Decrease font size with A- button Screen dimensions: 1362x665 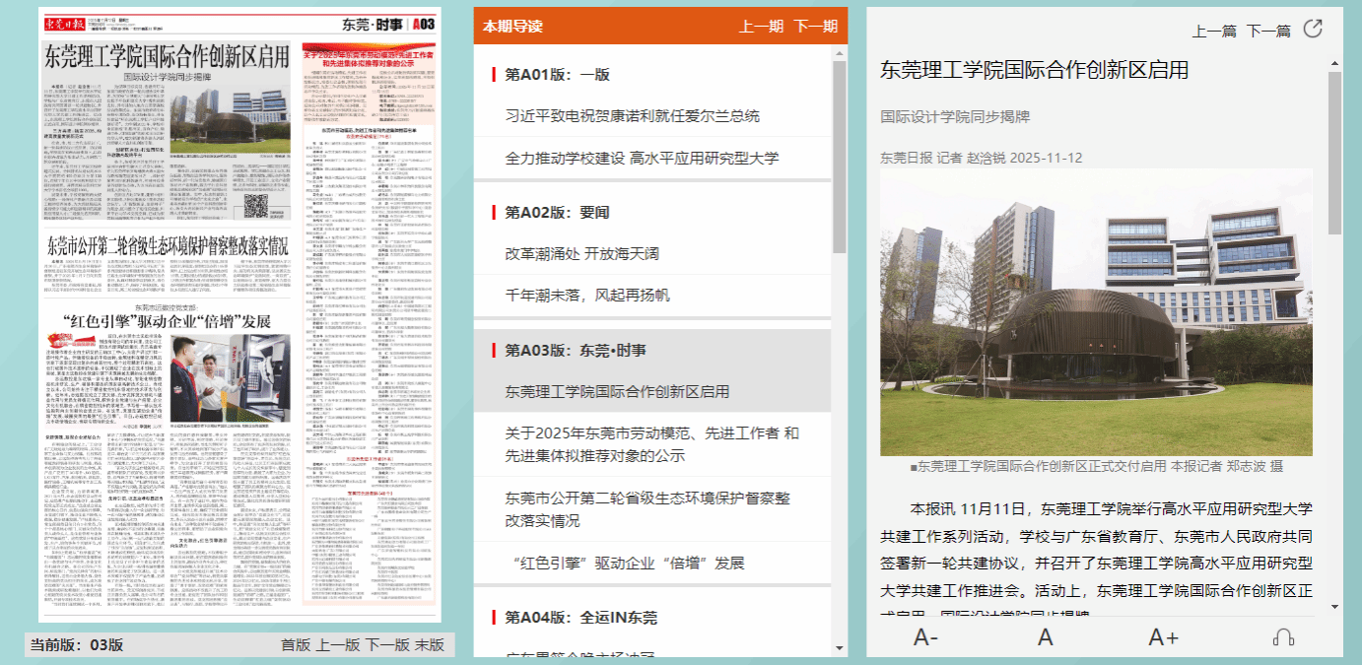point(925,637)
